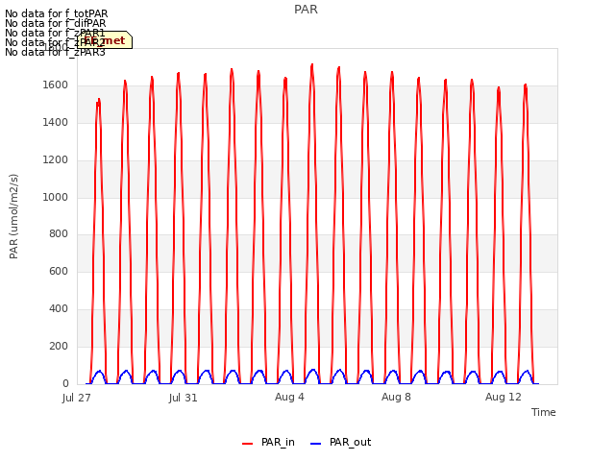This screenshot has height=461, width=615.
Task: Click the 1600 y-axis tick label
Action: [x=56, y=85]
